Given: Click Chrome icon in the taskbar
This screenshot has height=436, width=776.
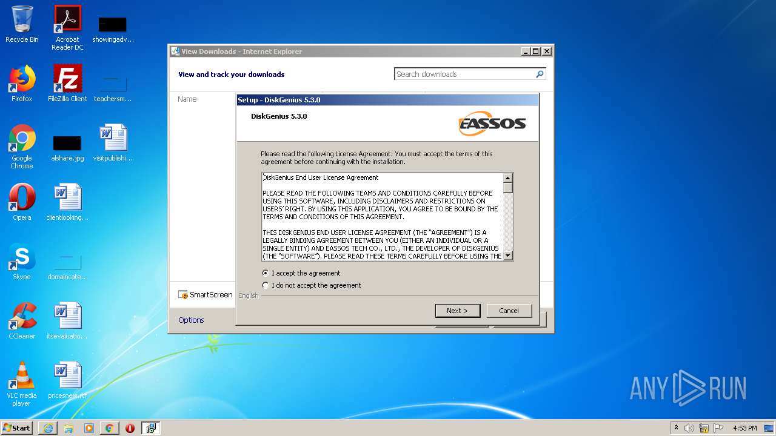Looking at the screenshot, I should 110,428.
